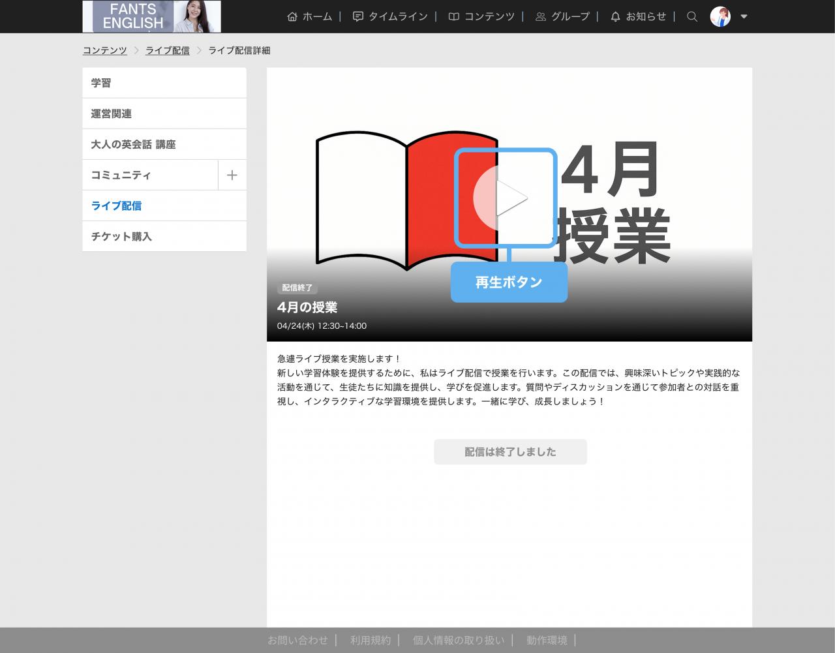Open the タイムライン menu item

(x=390, y=16)
